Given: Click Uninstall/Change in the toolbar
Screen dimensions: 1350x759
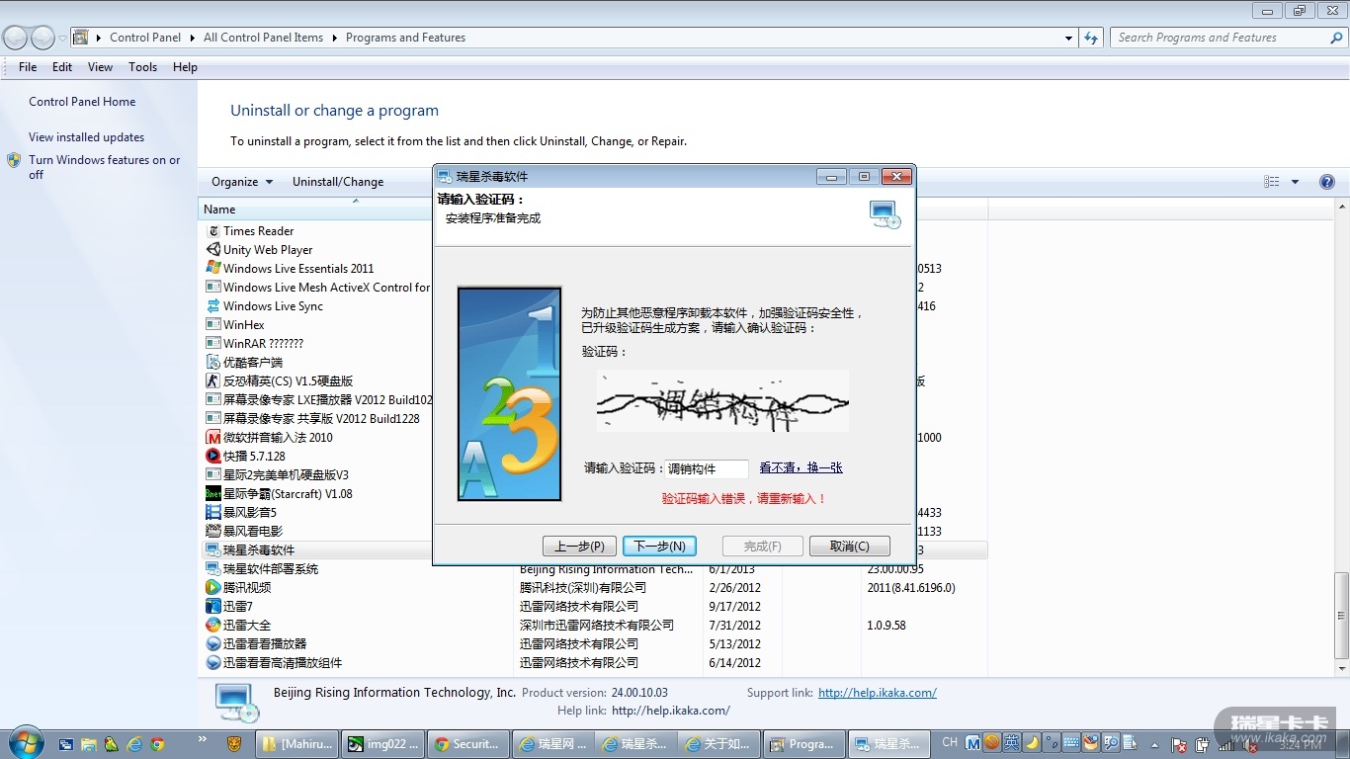Looking at the screenshot, I should pyautogui.click(x=338, y=182).
